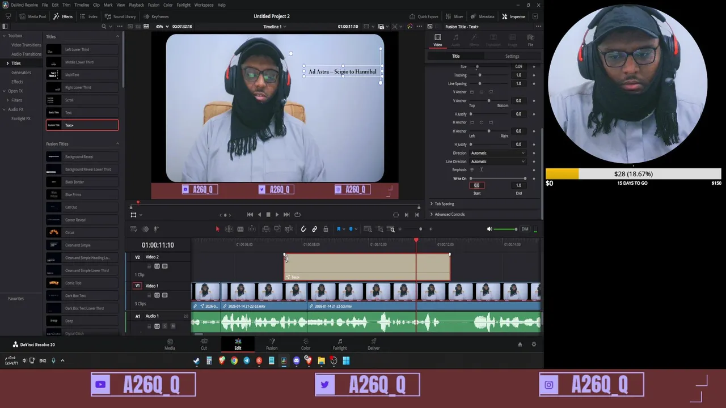This screenshot has height=408, width=726.
Task: Add keyframe for the Size parameter
Action: [534, 67]
